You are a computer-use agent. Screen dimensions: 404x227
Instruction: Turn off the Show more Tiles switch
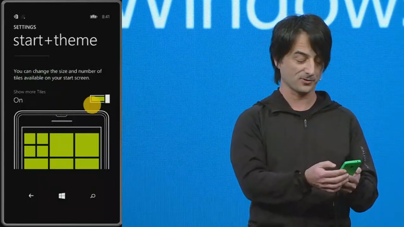100,99
